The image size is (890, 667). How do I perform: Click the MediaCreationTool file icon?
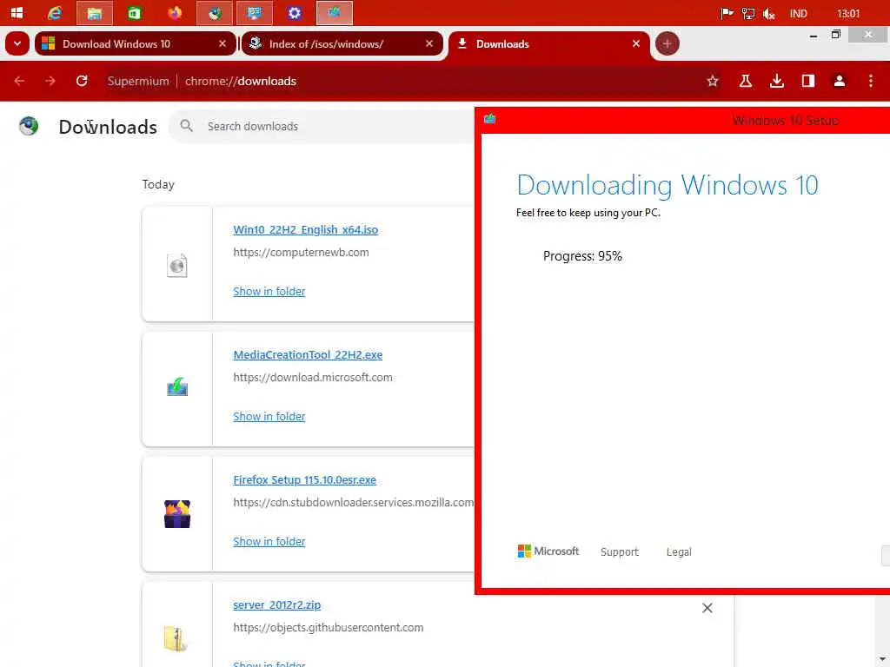(x=177, y=387)
